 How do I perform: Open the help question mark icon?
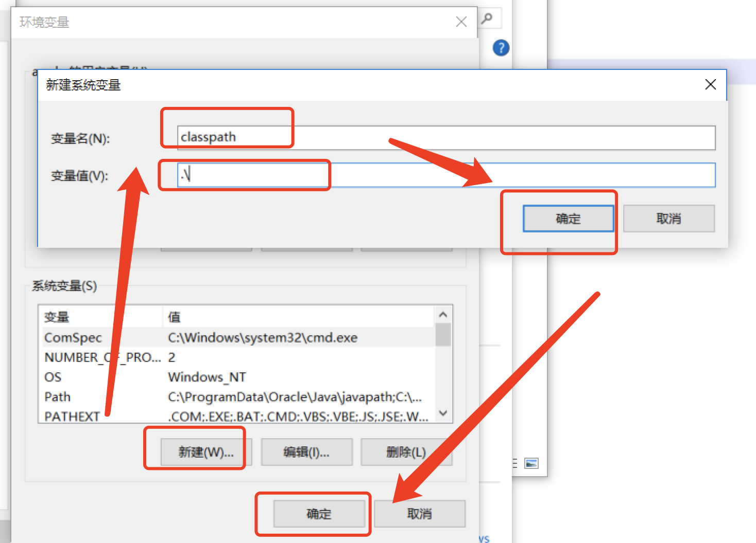[x=500, y=47]
